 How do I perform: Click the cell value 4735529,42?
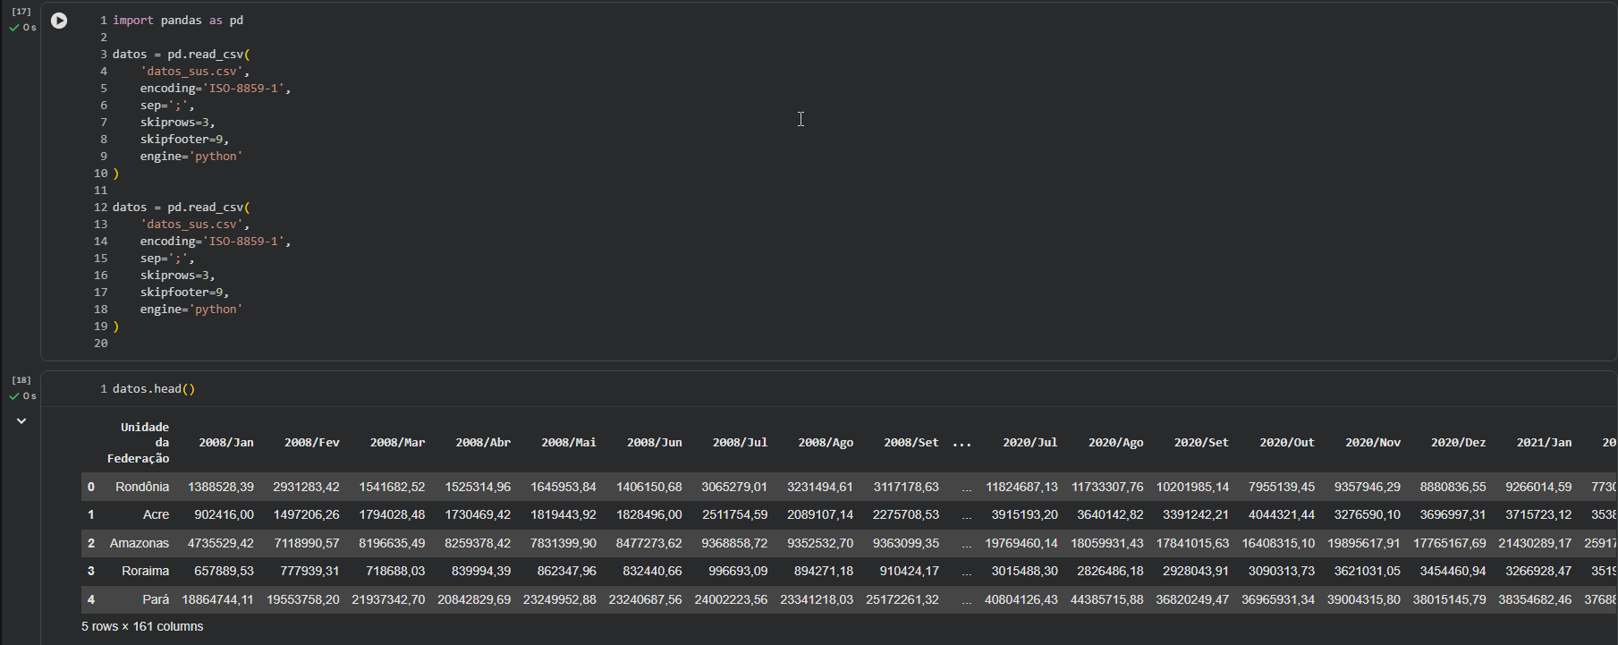221,543
